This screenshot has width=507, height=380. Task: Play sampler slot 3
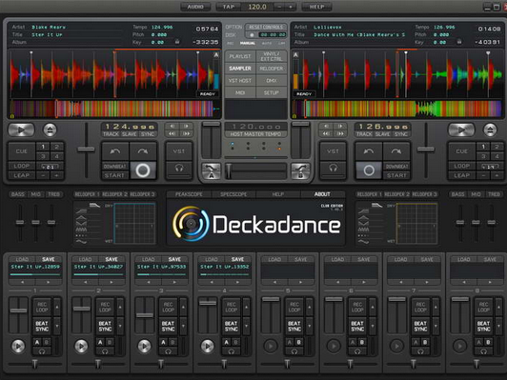click(144, 346)
